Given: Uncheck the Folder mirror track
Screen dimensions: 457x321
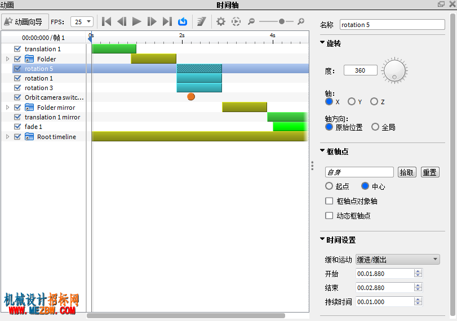Looking at the screenshot, I should (17, 108).
